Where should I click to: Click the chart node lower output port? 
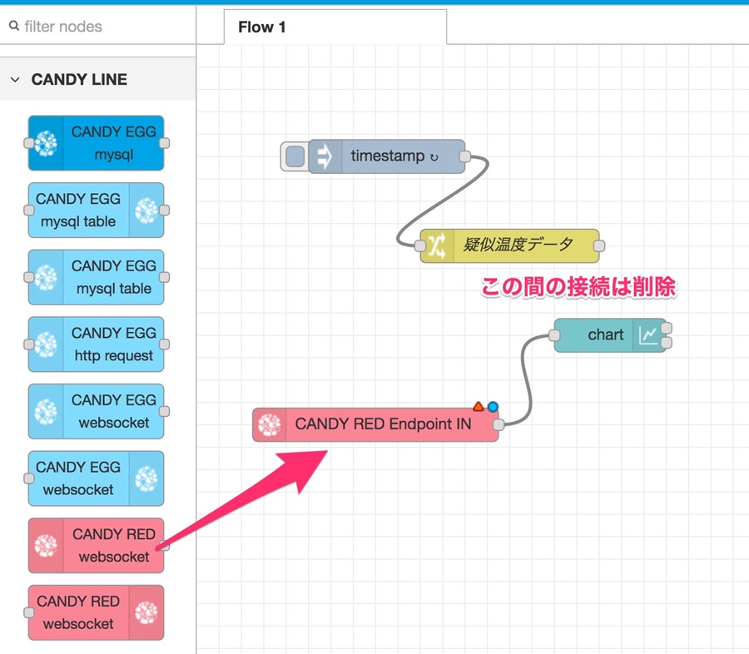pos(667,343)
